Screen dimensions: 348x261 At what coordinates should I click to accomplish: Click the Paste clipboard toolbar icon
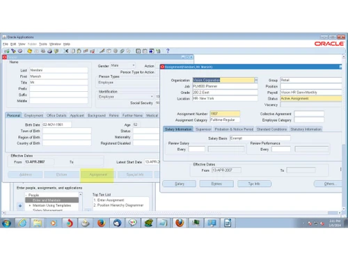(x=79, y=51)
